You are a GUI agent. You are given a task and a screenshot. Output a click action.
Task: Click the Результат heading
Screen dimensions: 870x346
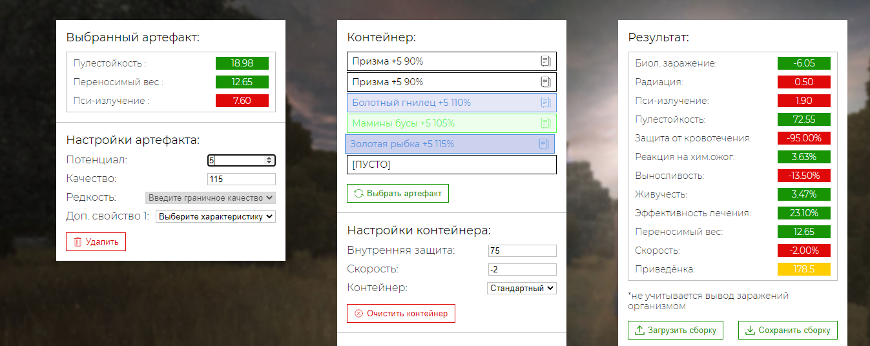pyautogui.click(x=659, y=37)
